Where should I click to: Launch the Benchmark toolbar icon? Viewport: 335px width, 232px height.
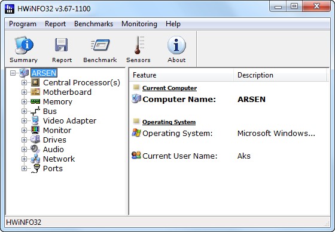tap(100, 45)
